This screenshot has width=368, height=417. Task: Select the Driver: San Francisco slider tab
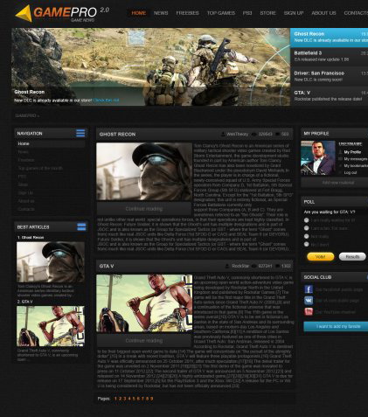[329, 76]
